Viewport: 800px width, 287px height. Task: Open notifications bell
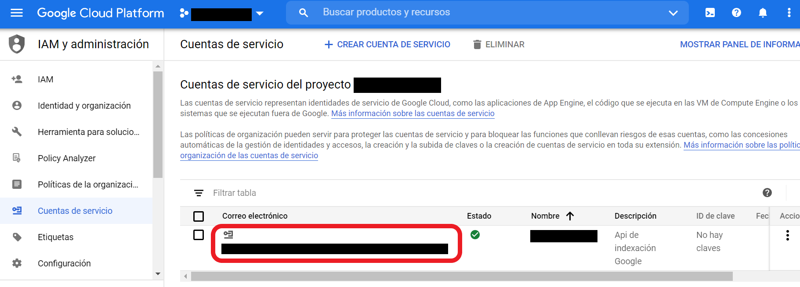tap(763, 13)
